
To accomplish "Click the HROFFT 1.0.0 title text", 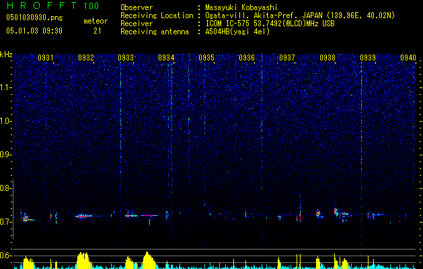I will click(52, 5).
